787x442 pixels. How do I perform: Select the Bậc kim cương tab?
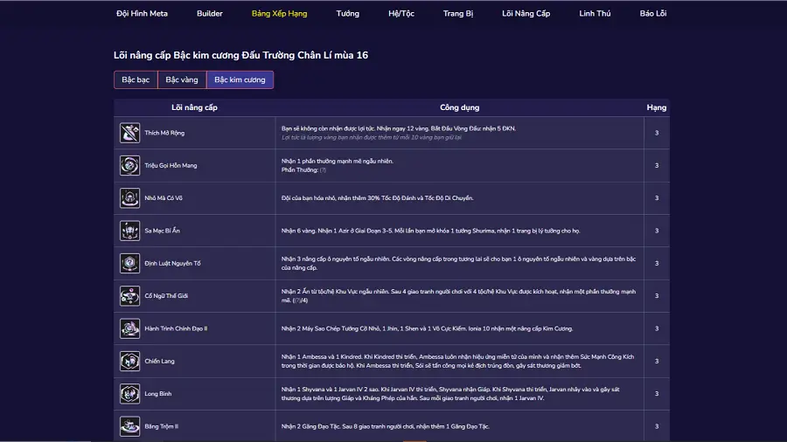[x=240, y=79]
